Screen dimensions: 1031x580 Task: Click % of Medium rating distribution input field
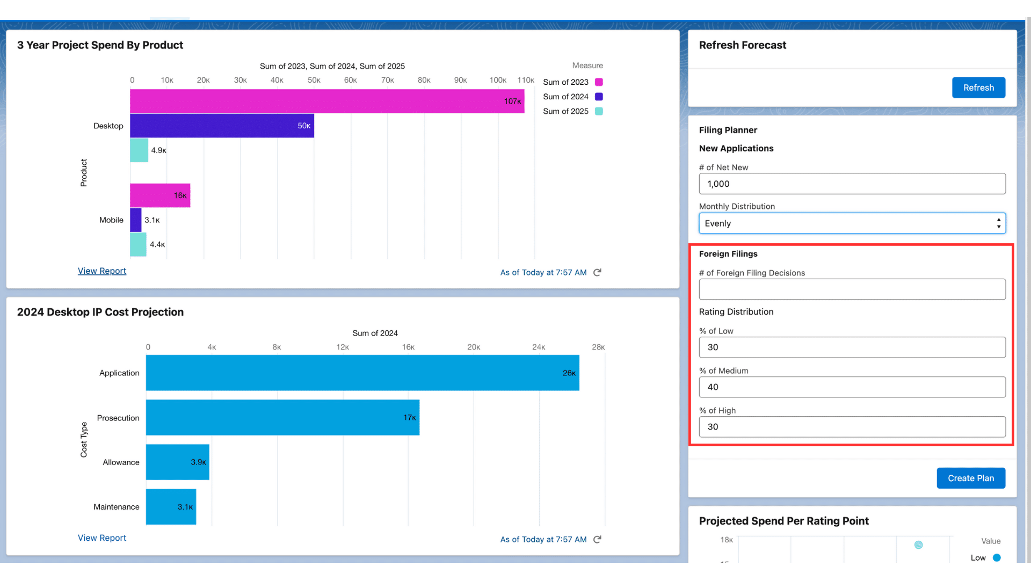(852, 387)
